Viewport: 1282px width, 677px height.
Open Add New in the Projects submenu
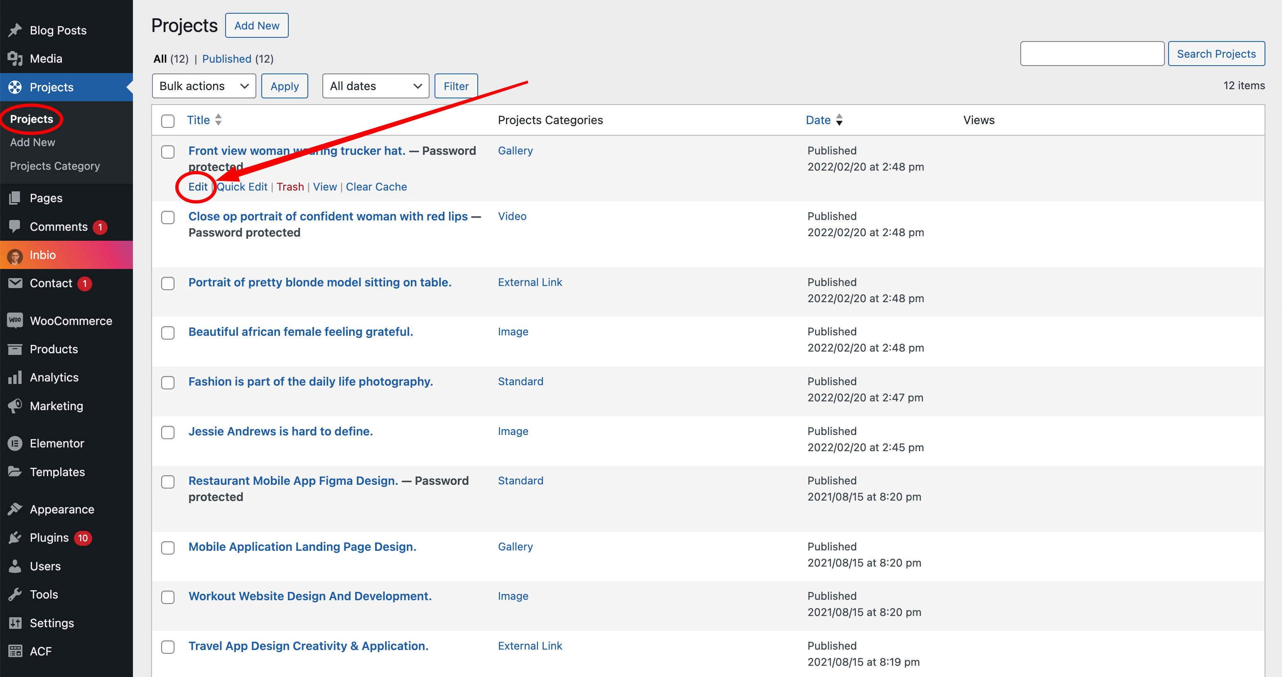(32, 142)
